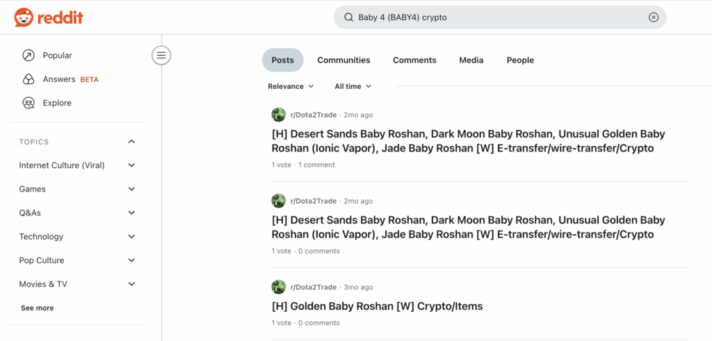Switch to the Communities tab

[343, 60]
